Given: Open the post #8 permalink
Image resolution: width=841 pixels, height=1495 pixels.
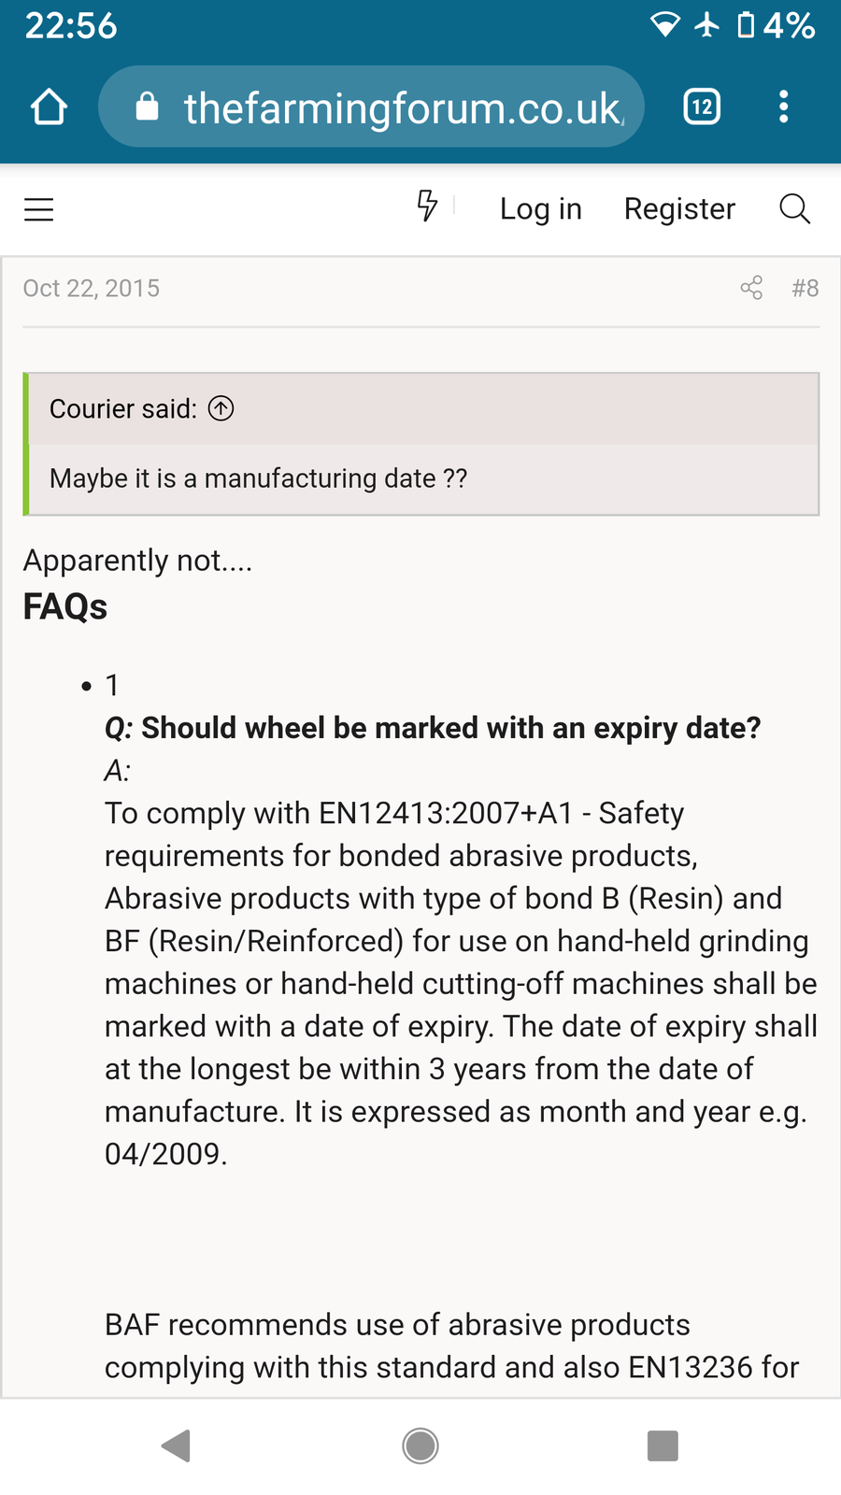Looking at the screenshot, I should pyautogui.click(x=805, y=288).
